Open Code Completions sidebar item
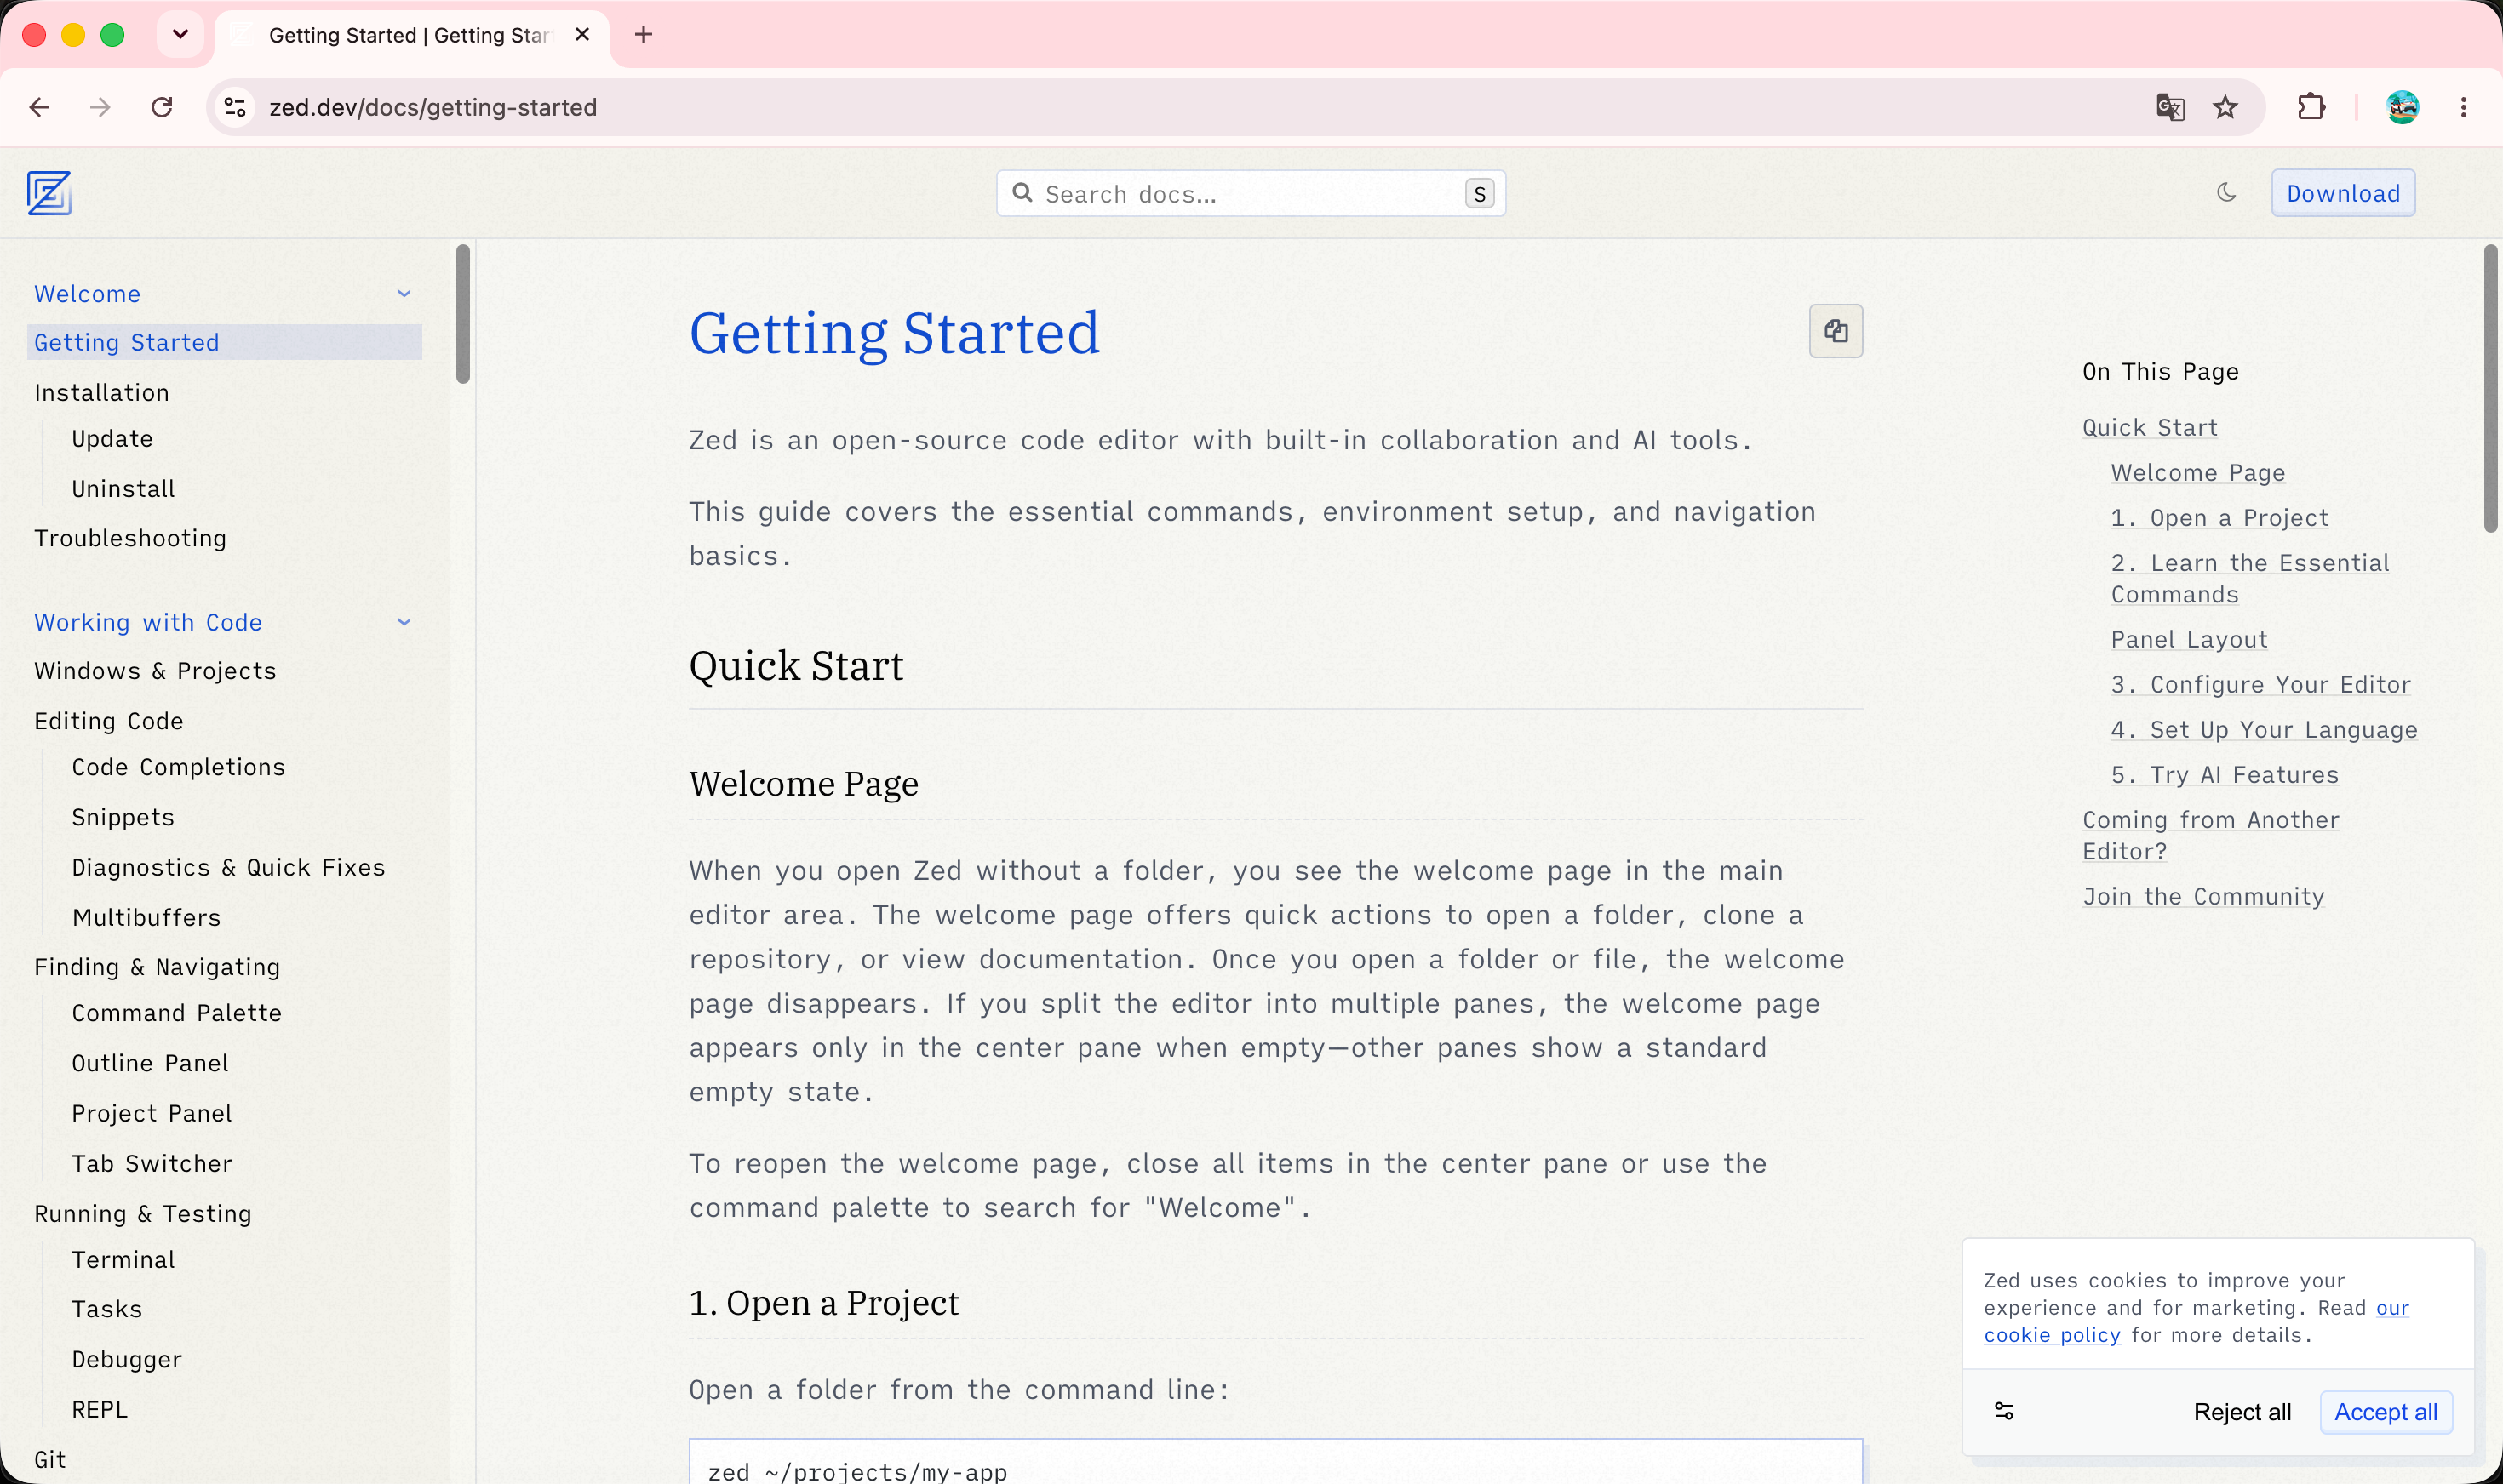Screen dimensions: 2503x1484 point(178,767)
